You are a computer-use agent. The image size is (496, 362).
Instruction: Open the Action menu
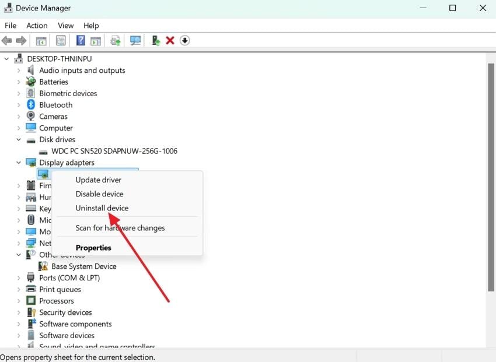pyautogui.click(x=37, y=25)
